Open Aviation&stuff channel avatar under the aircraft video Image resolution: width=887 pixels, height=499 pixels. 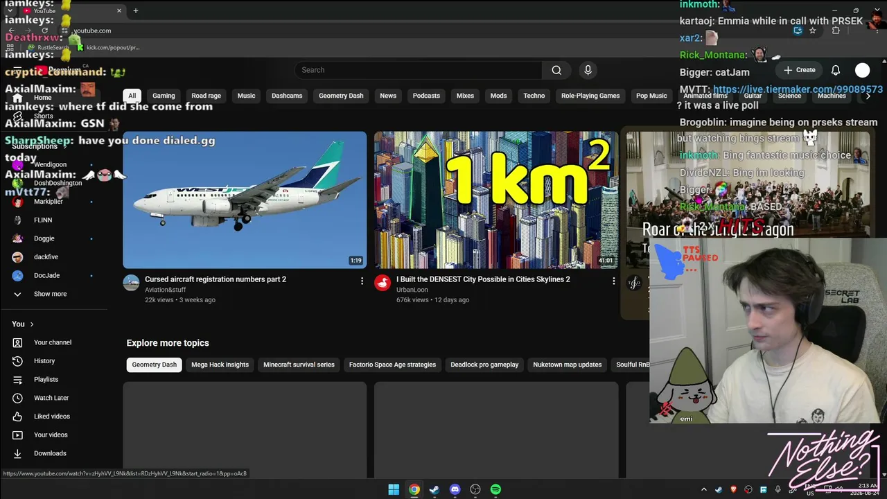click(x=131, y=283)
